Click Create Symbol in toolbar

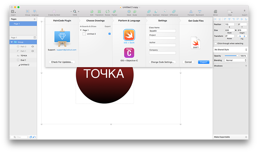54,11
